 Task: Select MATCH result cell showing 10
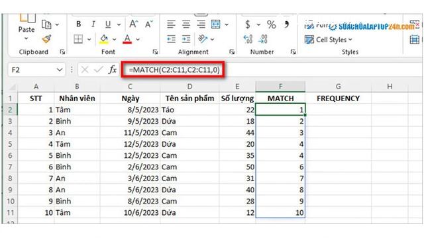(280, 213)
